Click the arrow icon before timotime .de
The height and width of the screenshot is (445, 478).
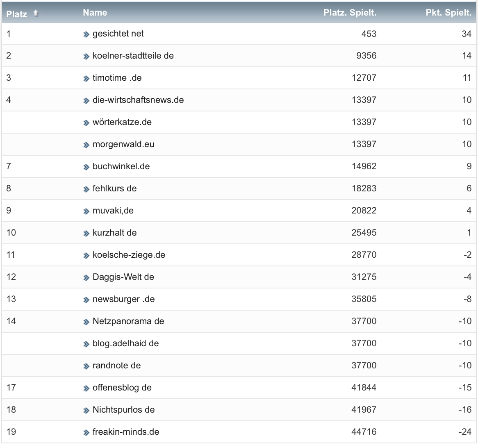coord(86,79)
